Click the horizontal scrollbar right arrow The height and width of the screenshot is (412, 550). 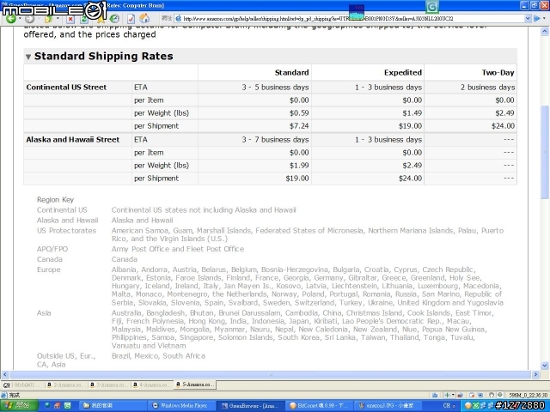535,374
